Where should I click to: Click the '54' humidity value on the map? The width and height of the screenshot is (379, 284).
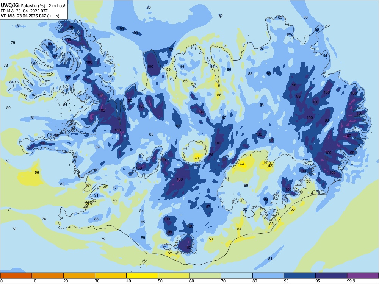(x=239, y=229)
